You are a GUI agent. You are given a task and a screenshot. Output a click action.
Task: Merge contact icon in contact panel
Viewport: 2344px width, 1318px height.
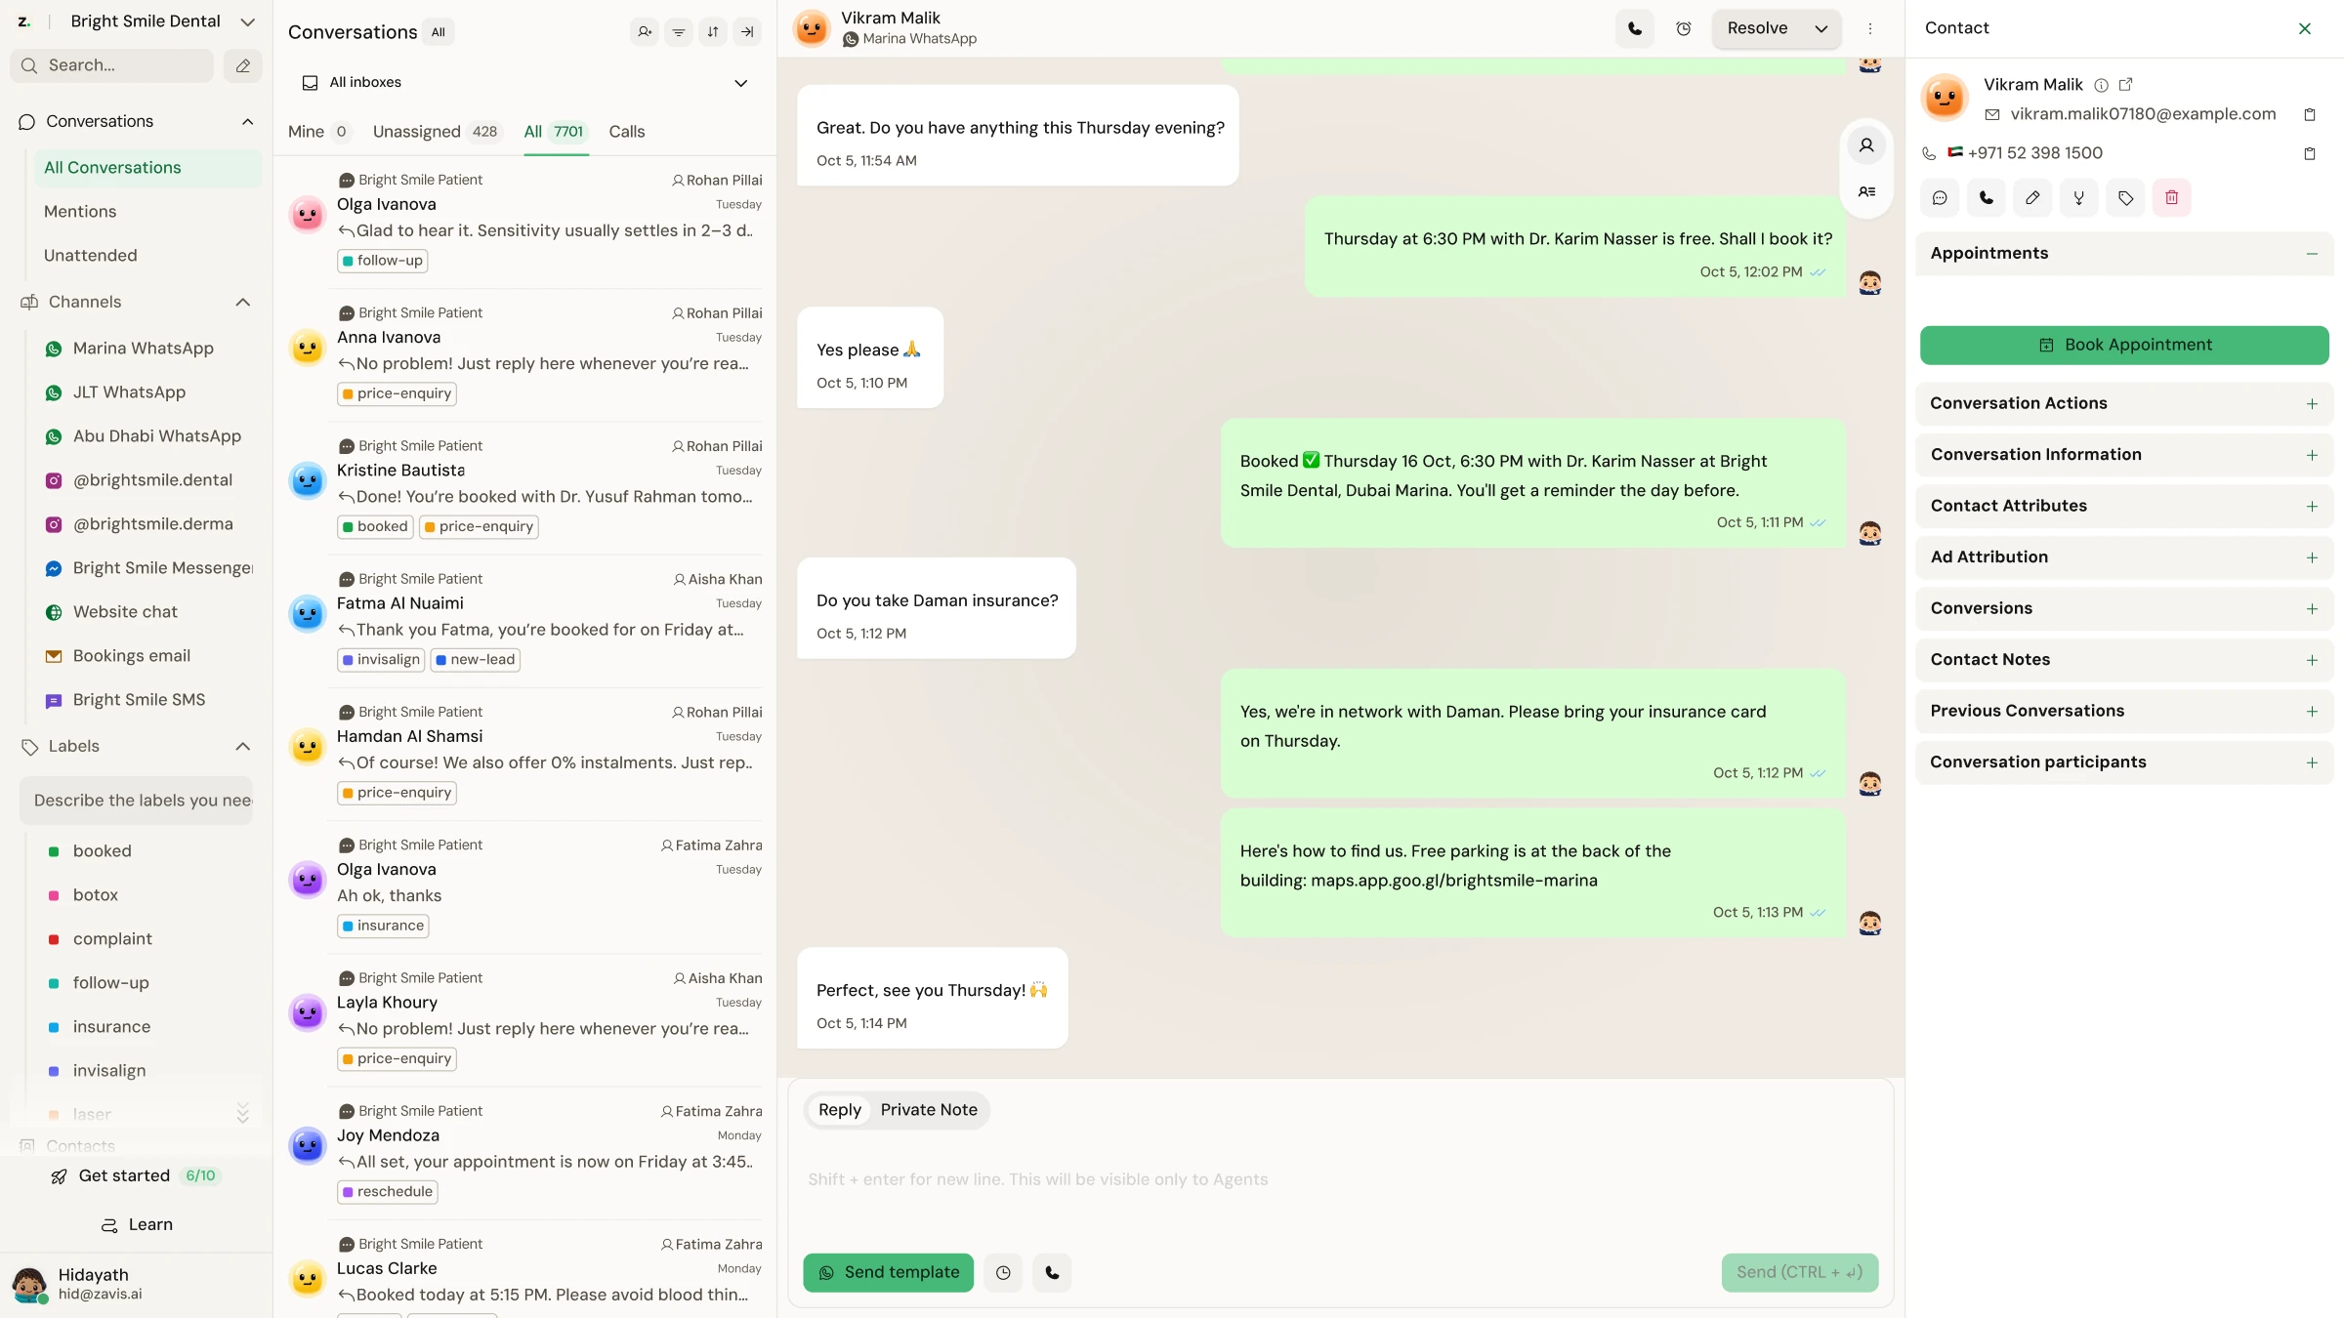(x=2079, y=198)
